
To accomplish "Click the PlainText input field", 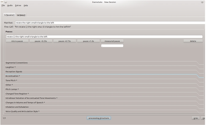I will (x=110, y=23).
